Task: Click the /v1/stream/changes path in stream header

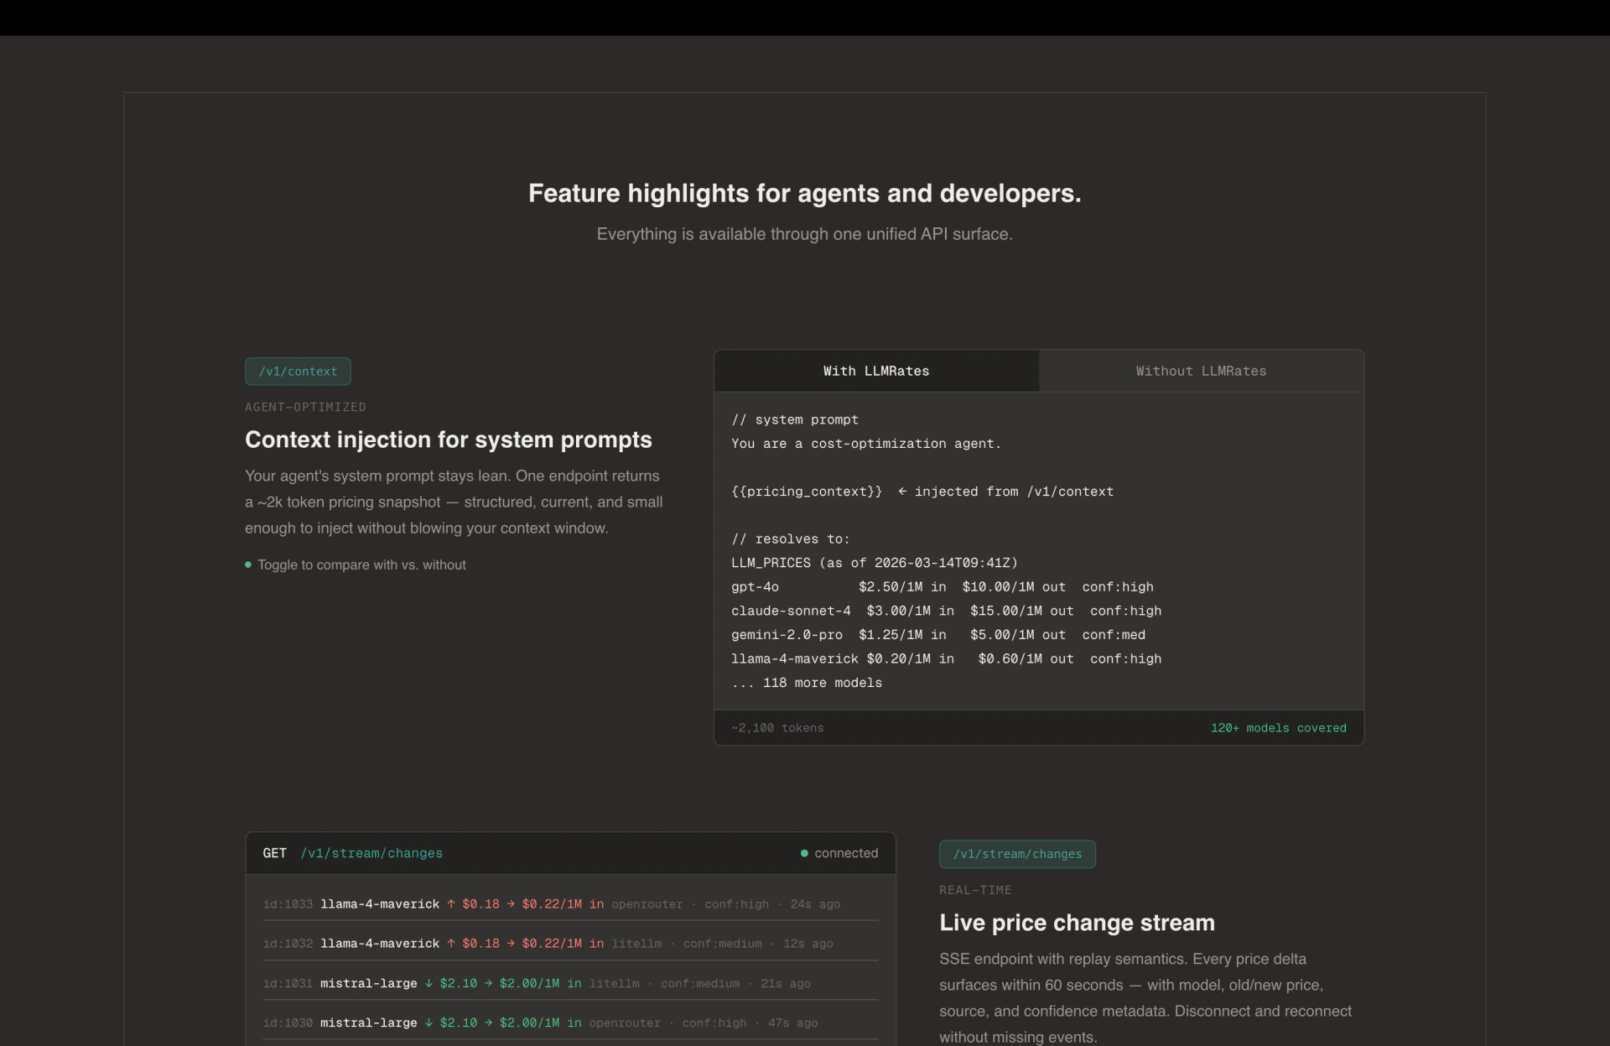Action: point(371,853)
